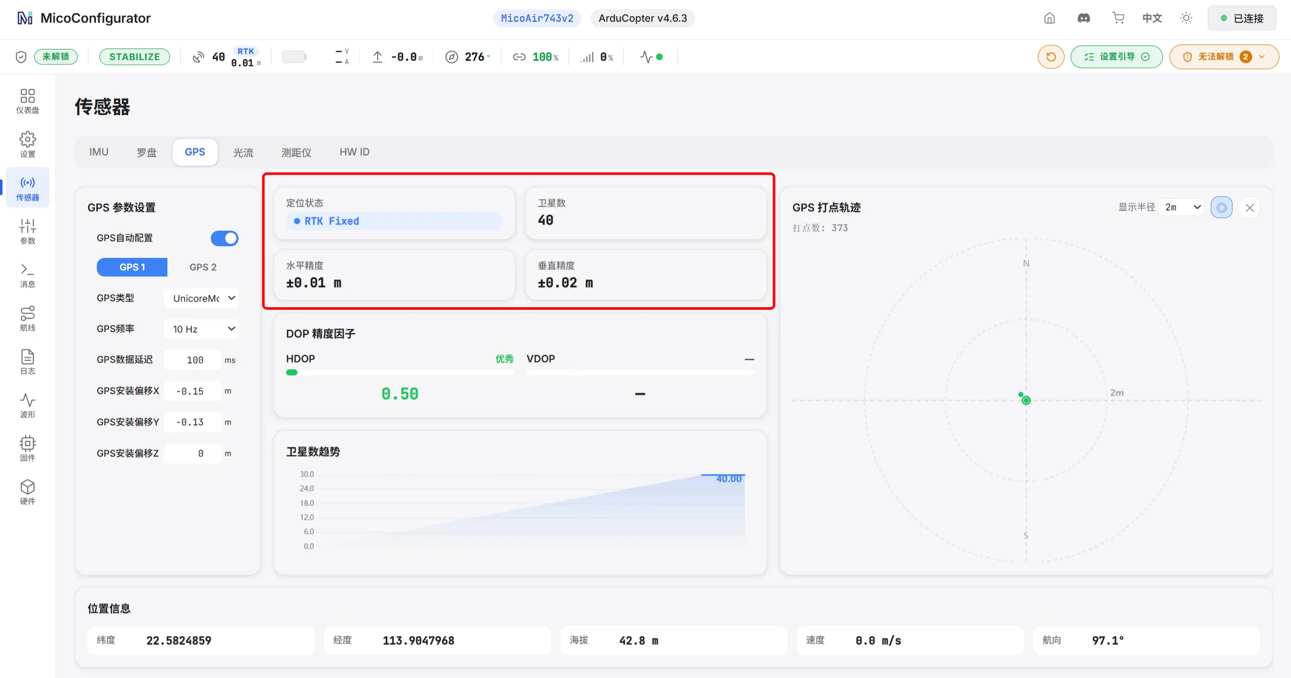Click the compass heading icon near 276
Viewport: 1291px width, 678px height.
[x=451, y=57]
